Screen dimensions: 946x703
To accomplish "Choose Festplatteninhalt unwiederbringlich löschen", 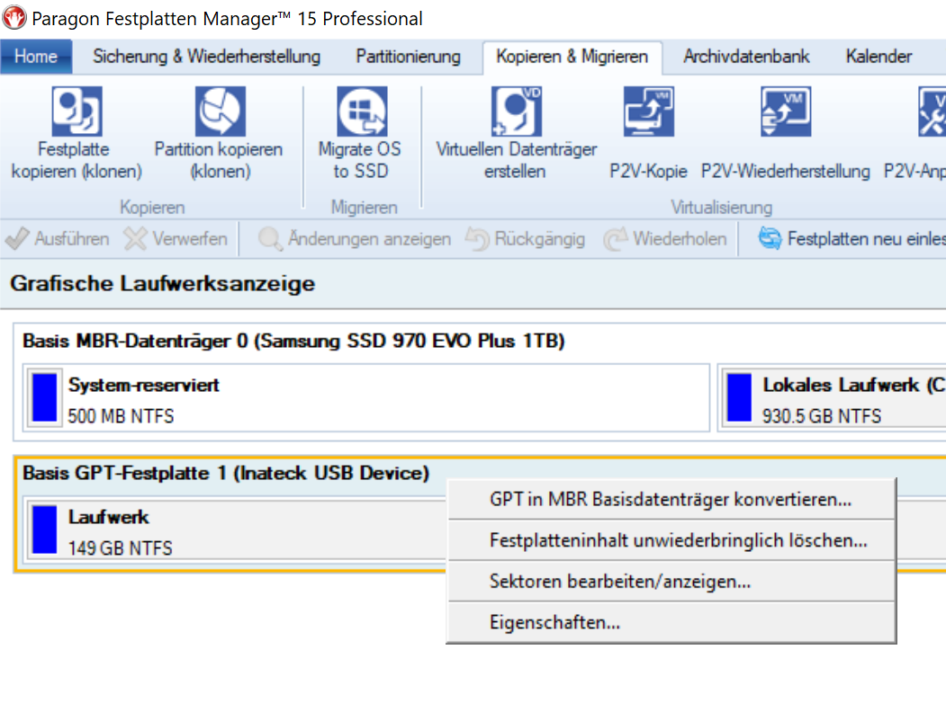I will coord(671,540).
